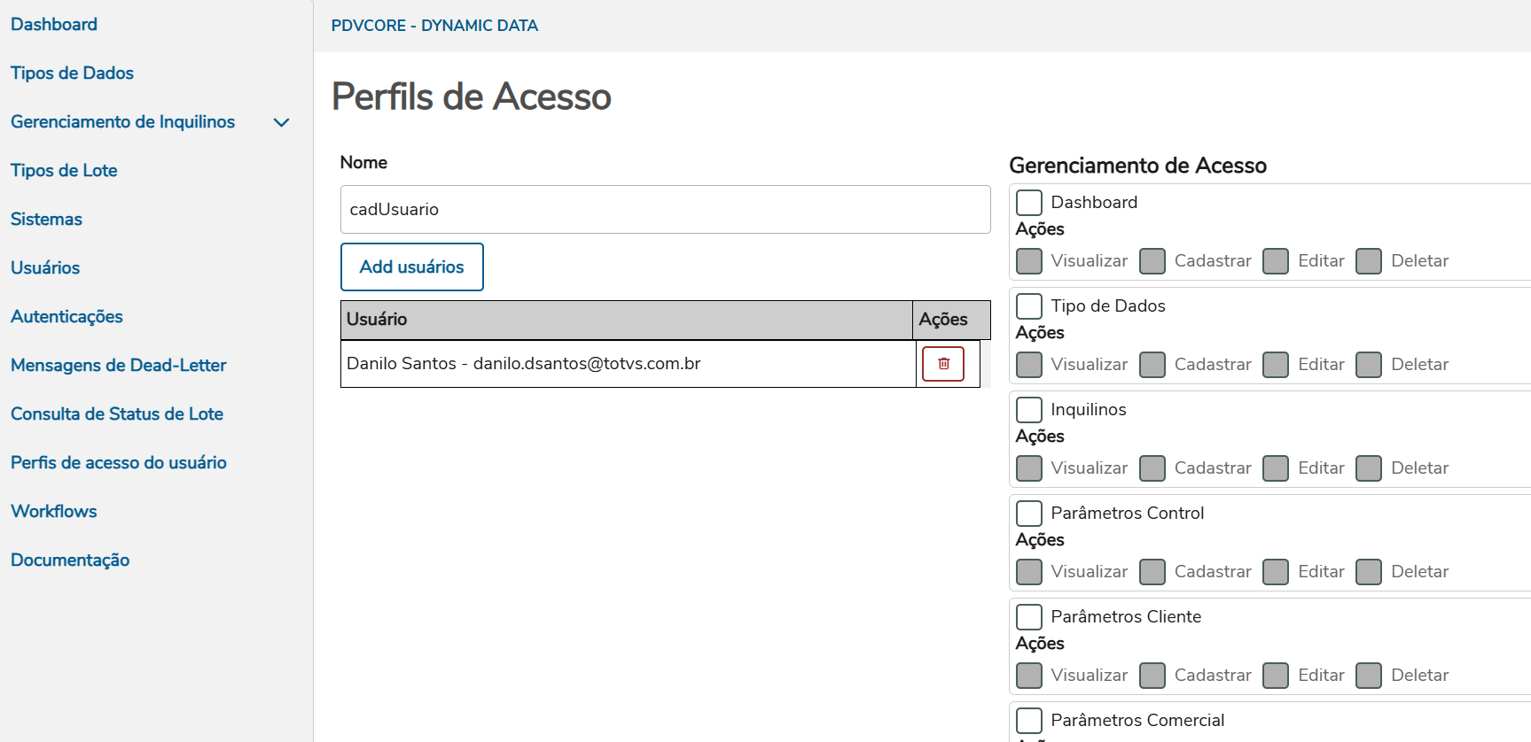Open the Workflows sidebar link

coord(54,512)
